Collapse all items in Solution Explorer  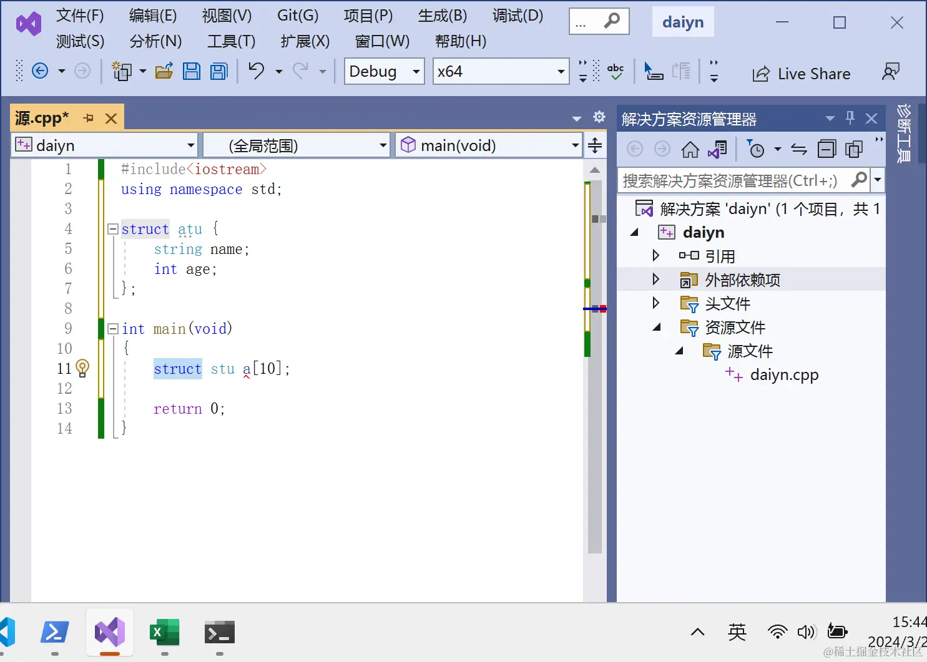[826, 149]
